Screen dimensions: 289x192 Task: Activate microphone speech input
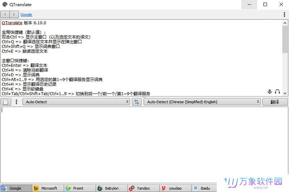coord(269,91)
